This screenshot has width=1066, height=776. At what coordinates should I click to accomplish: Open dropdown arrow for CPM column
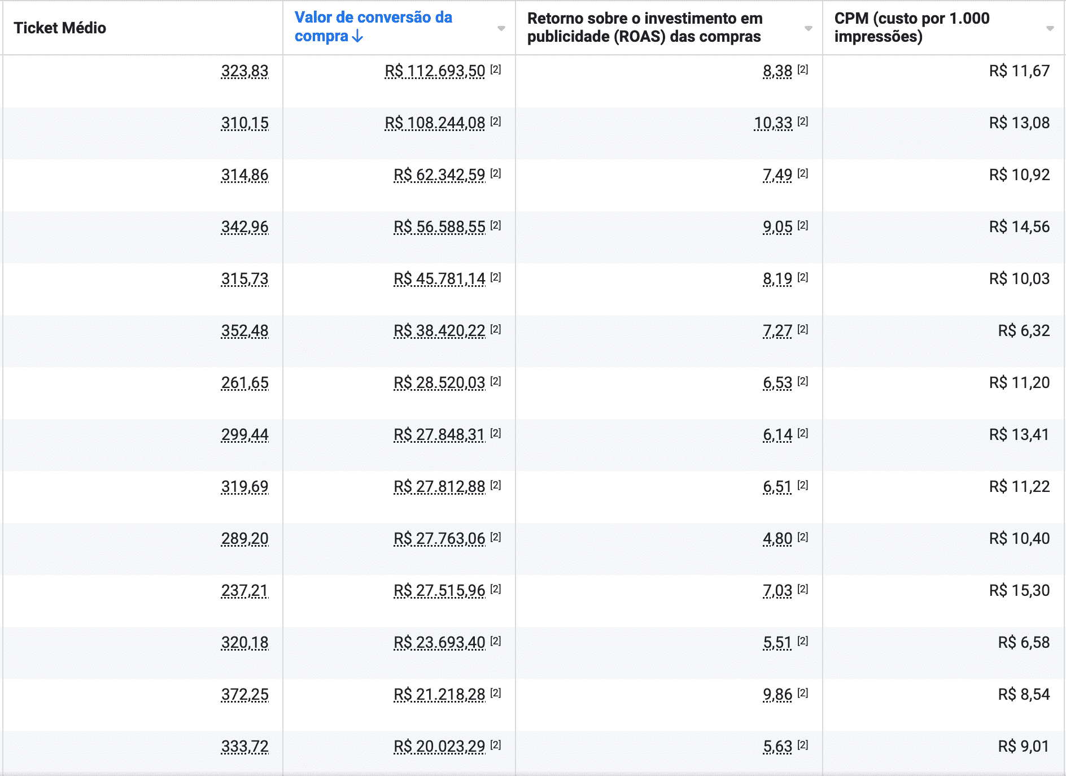point(1050,28)
